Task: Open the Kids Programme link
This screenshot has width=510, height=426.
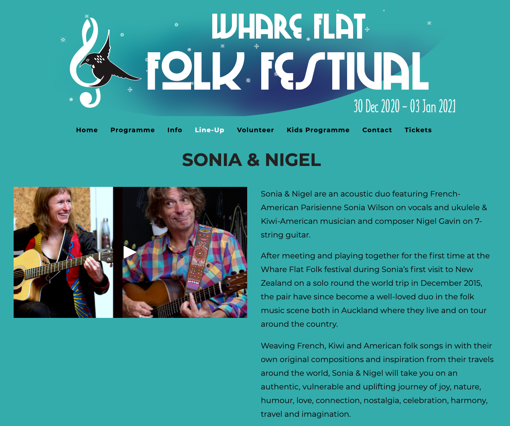Action: pyautogui.click(x=318, y=130)
